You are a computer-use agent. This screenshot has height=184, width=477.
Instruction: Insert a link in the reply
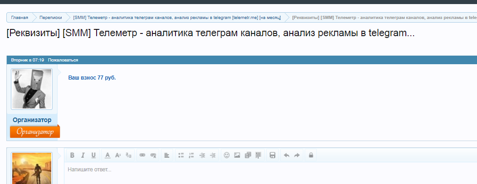pos(142,155)
